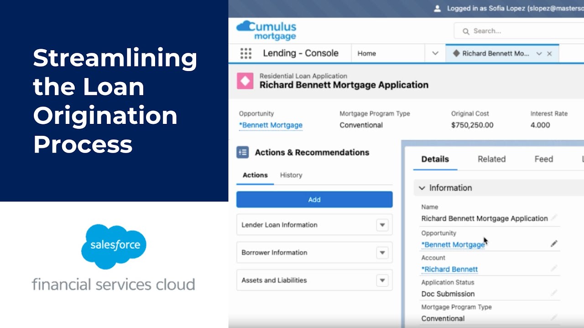584x328 pixels.
Task: Click the Name field value in Details
Action: tap(485, 218)
